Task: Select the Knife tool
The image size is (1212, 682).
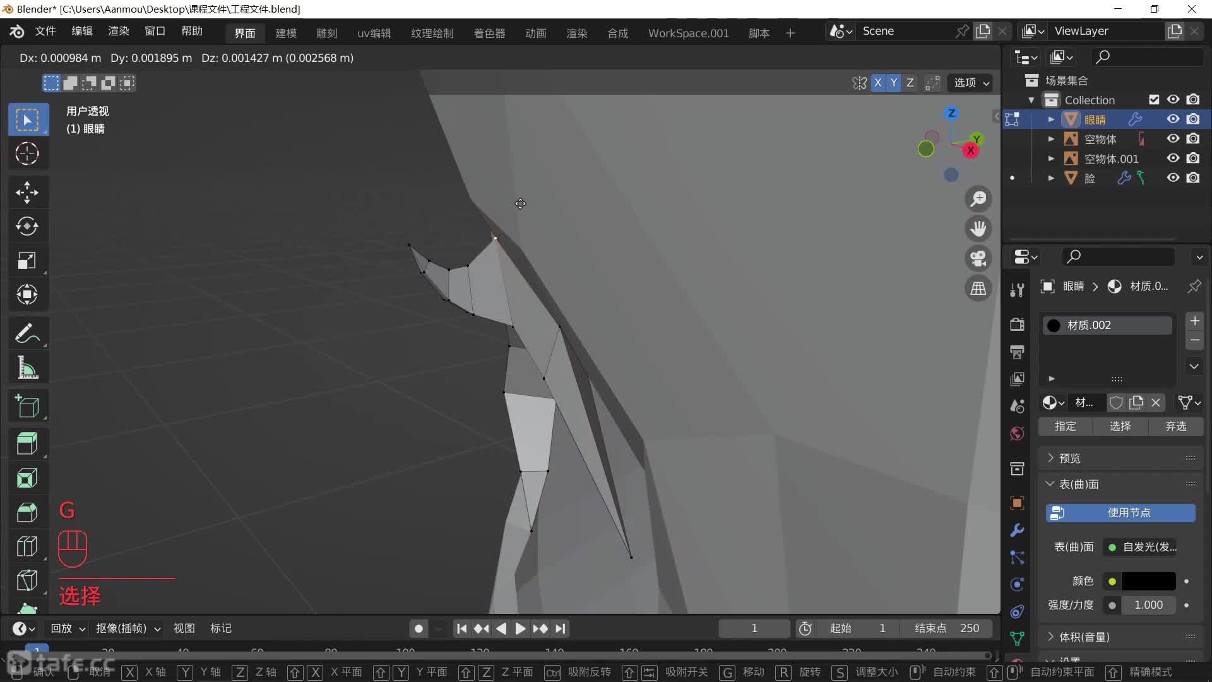Action: tap(27, 580)
